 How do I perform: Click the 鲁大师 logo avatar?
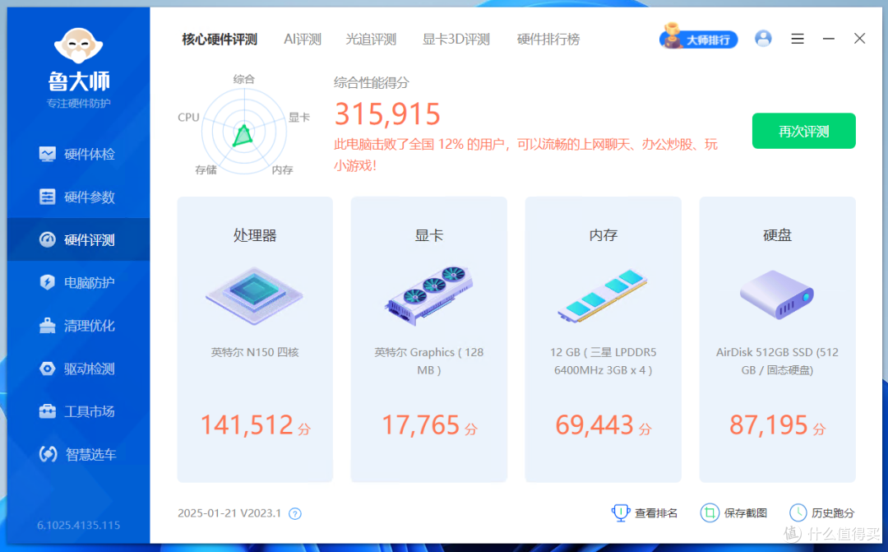click(78, 45)
